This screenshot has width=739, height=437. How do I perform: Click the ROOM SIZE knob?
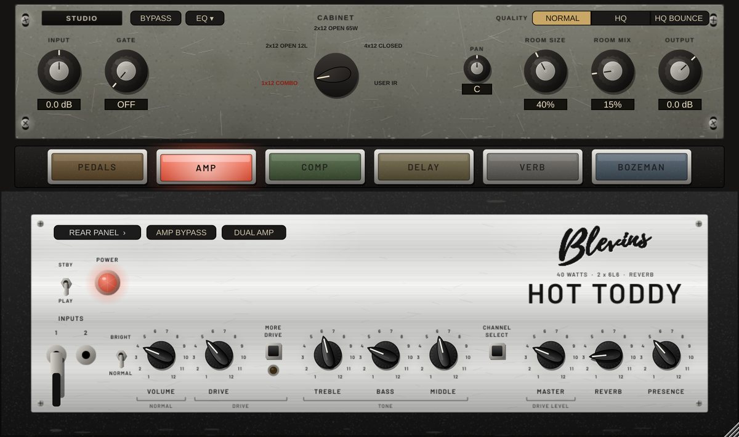pyautogui.click(x=546, y=71)
